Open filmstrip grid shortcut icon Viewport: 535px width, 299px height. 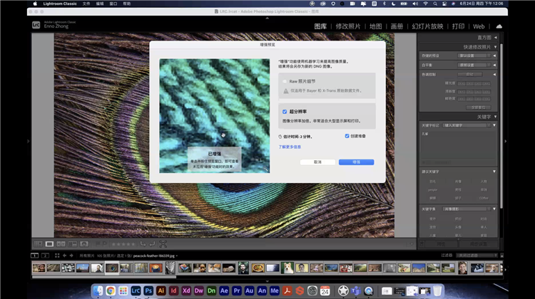click(57, 256)
